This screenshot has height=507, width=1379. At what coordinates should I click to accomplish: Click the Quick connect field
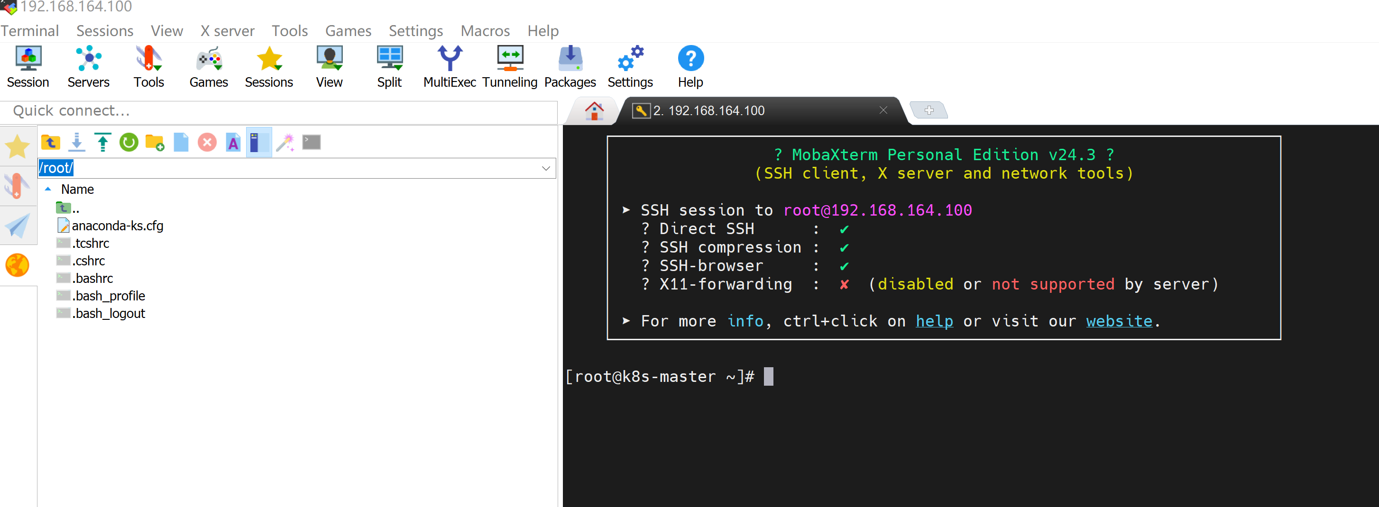(x=279, y=111)
